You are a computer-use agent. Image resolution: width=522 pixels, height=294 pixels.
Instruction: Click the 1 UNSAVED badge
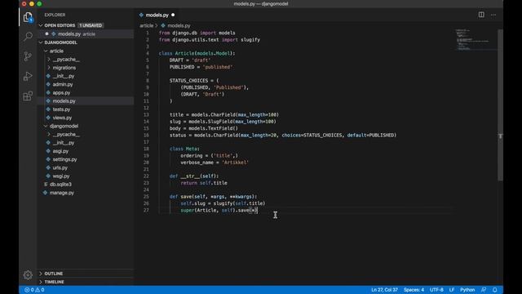[x=91, y=25]
